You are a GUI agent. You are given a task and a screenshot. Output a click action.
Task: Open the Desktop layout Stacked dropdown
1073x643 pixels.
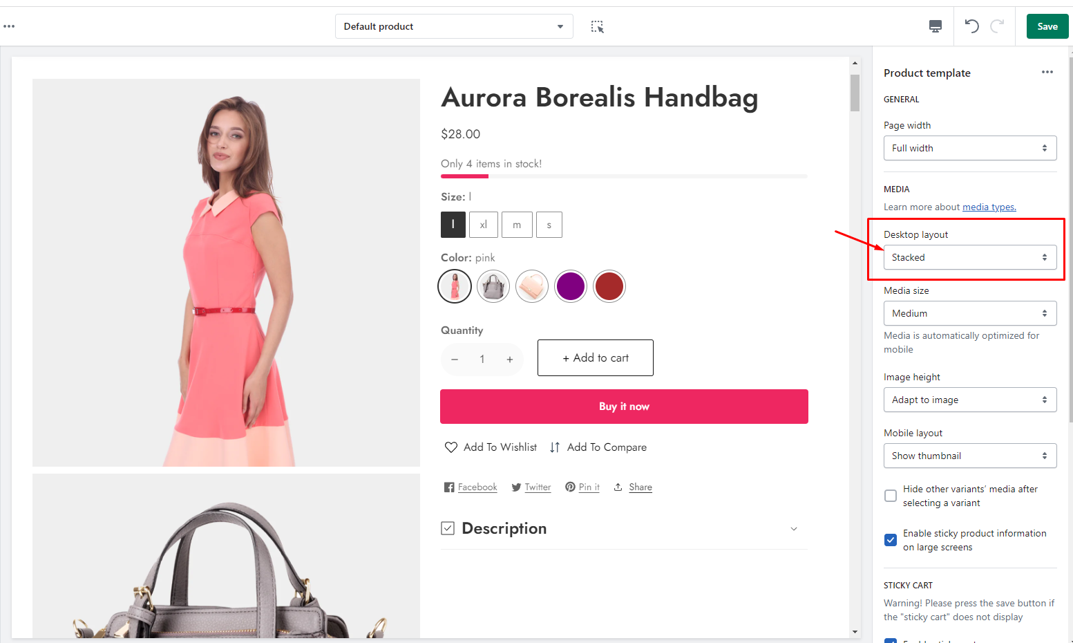click(x=969, y=257)
